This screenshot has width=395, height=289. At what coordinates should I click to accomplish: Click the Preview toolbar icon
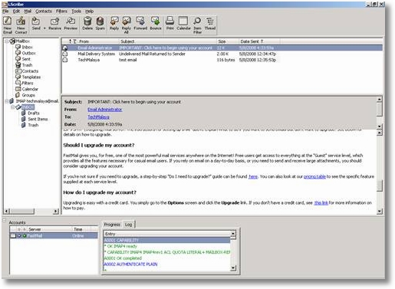click(x=71, y=24)
